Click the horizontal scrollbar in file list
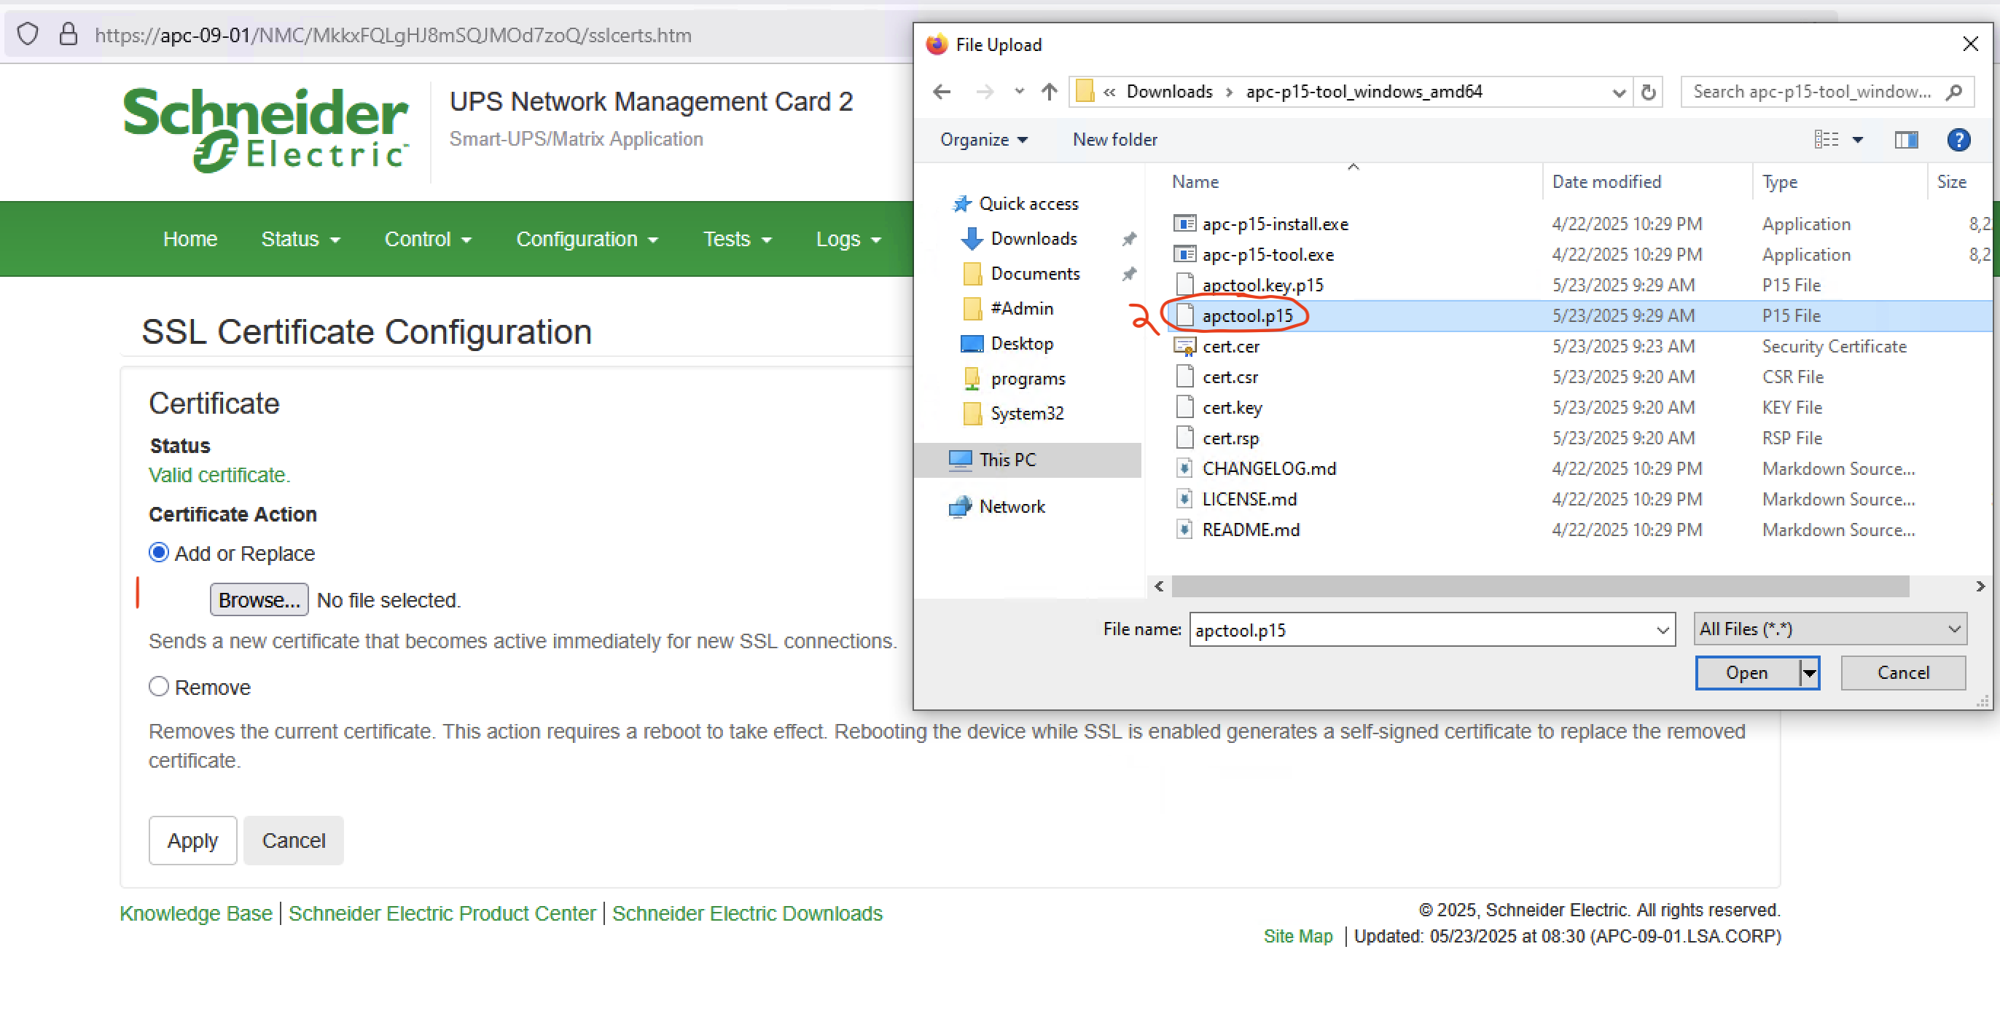The image size is (2000, 1027). click(x=1539, y=586)
